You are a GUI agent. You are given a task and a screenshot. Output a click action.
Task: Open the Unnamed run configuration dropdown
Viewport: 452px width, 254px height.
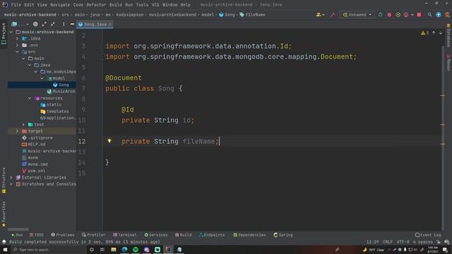(x=357, y=15)
